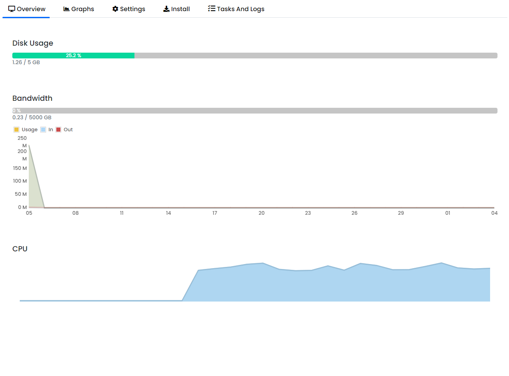Click the 100 M y-axis label
Image resolution: width=509 pixels, height=376 pixels.
click(20, 181)
